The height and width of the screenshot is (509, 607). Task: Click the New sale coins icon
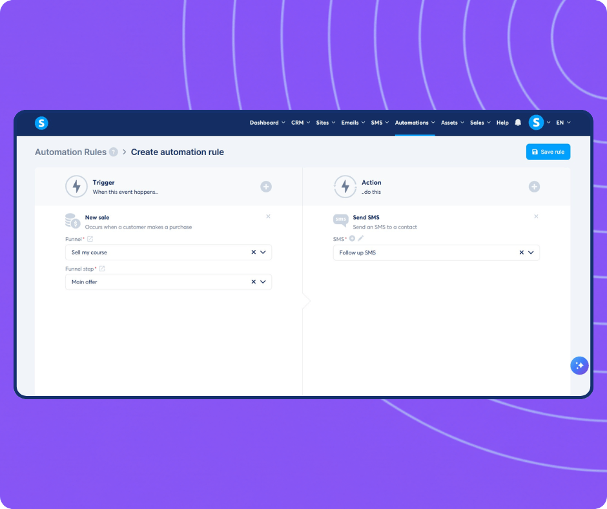(x=72, y=221)
